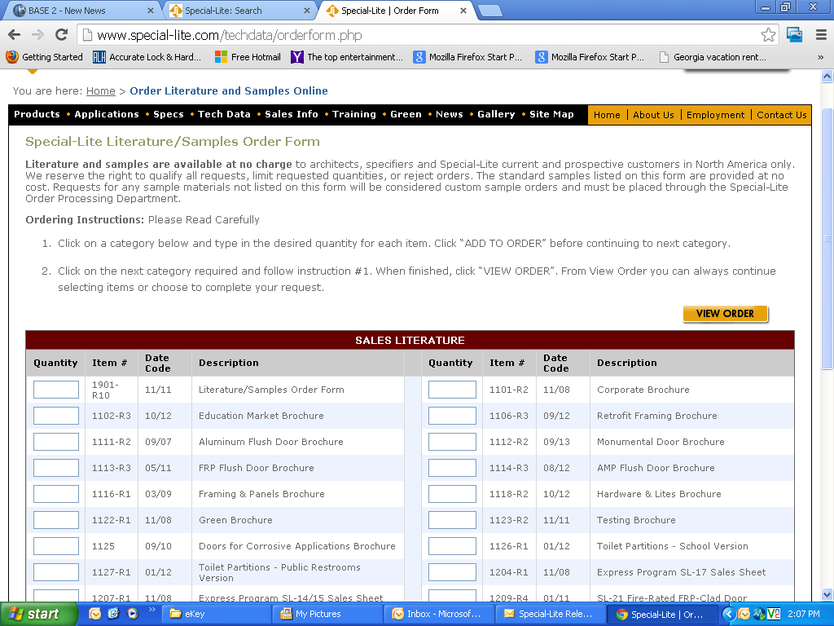Open the Tech Data navigation menu
Image resolution: width=834 pixels, height=626 pixels.
[x=224, y=114]
